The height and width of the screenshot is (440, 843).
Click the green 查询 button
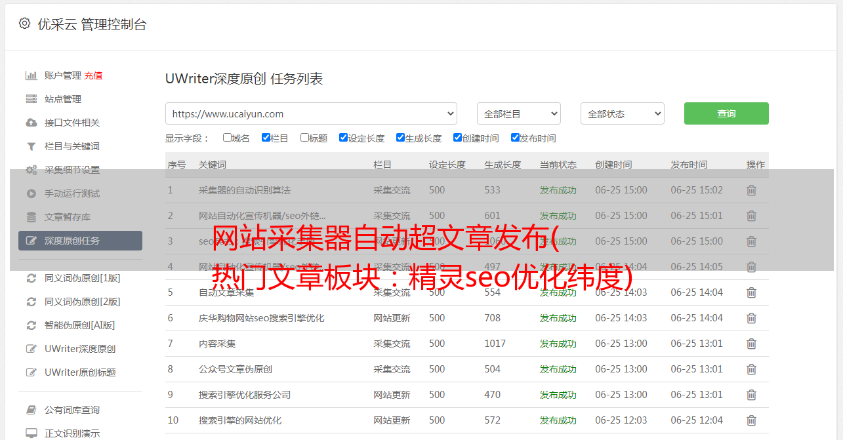point(726,113)
